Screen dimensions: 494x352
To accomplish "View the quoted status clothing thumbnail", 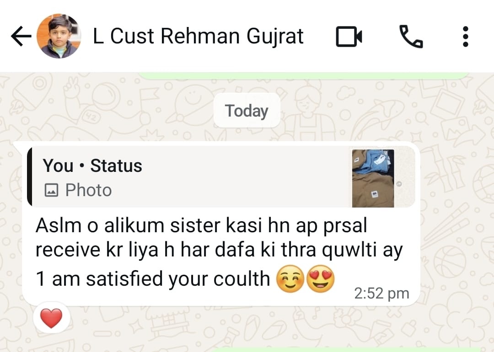I will [373, 178].
